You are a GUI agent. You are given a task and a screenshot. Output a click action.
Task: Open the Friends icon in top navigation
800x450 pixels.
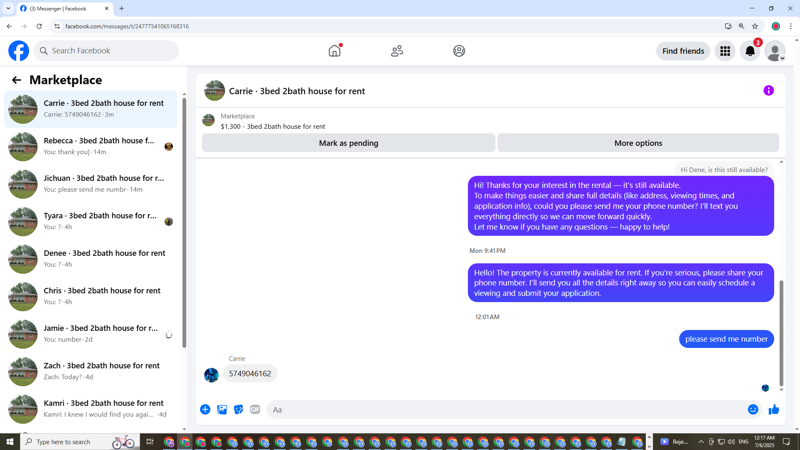(397, 51)
